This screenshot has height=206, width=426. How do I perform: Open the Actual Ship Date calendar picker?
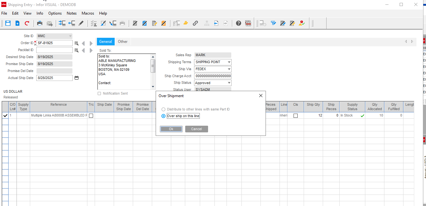tap(76, 78)
